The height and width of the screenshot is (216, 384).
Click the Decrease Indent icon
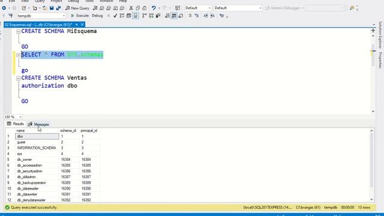[206, 16]
